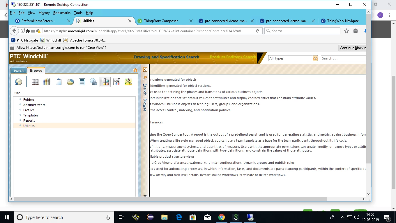Open the Edit menu

(x=22, y=13)
